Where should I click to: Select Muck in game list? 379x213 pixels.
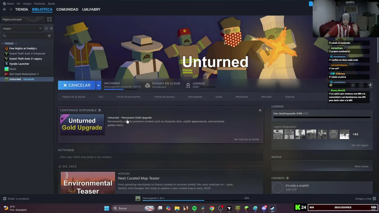pos(12,69)
